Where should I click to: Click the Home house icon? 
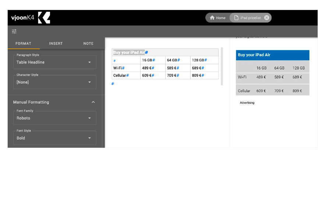[212, 18]
